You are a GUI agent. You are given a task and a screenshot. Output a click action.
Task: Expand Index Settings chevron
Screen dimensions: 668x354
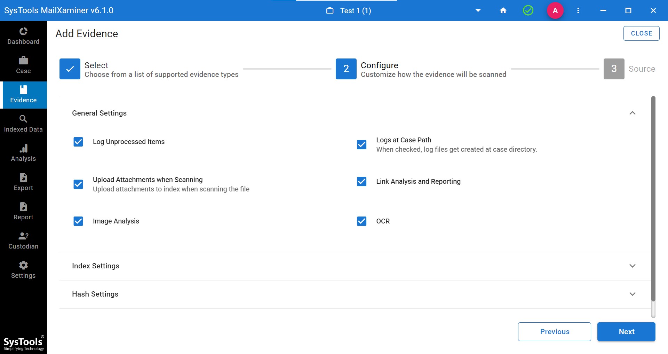click(x=633, y=266)
